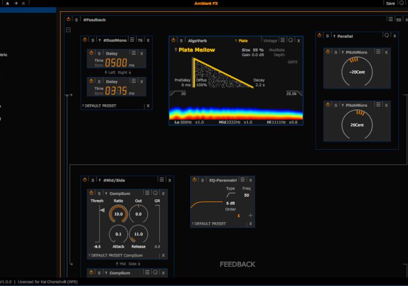Enable the GATE option in AlgoVerb
This screenshot has width=408, height=286.
tap(293, 62)
